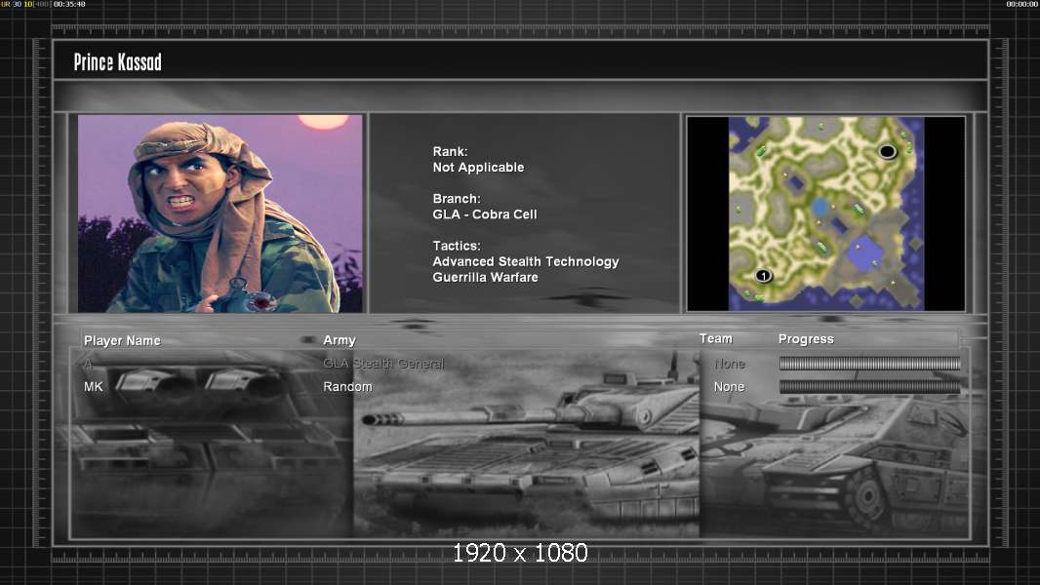This screenshot has height=585, width=1040.
Task: Click the loading progress bar for MK
Action: click(x=869, y=386)
